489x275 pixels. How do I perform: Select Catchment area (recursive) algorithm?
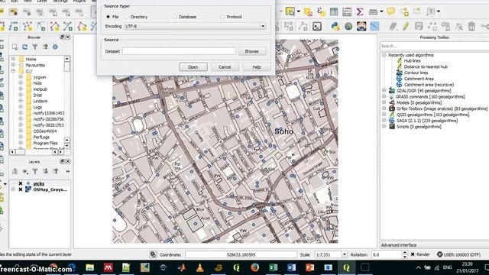click(x=429, y=85)
